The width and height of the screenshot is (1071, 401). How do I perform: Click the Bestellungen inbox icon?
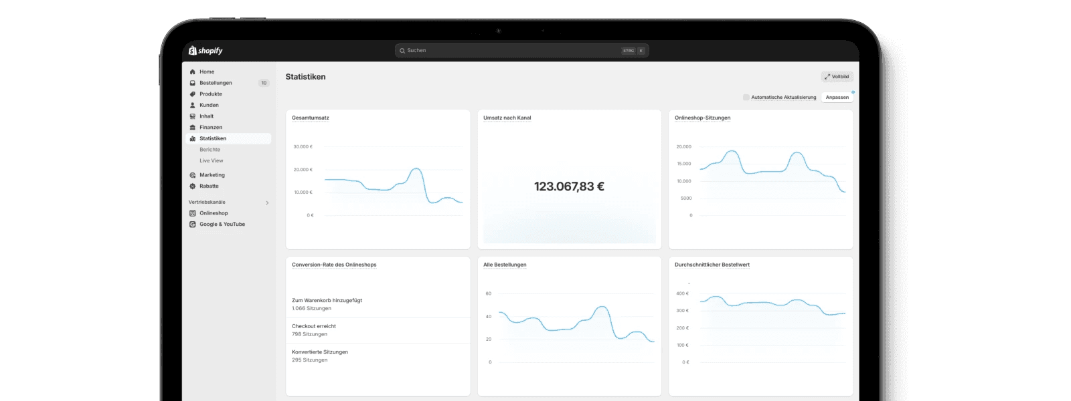(x=193, y=83)
